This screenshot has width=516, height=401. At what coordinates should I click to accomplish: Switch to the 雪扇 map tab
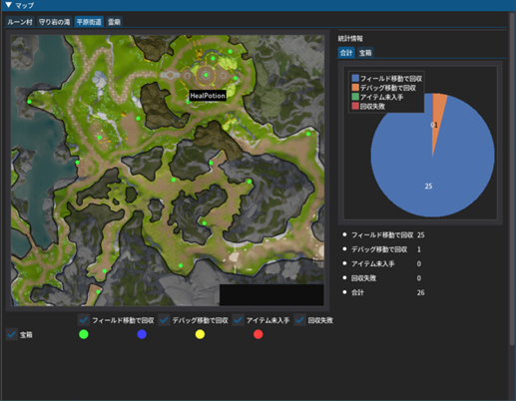coord(114,22)
